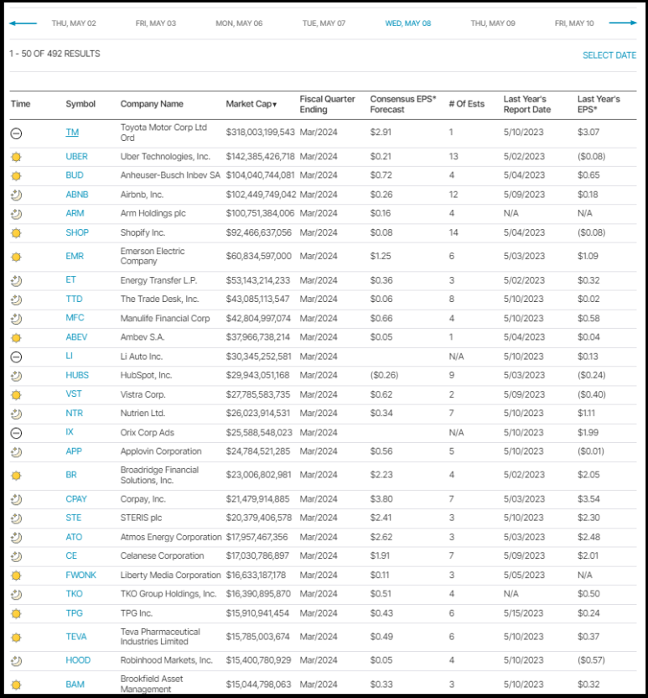Open the EMR stock symbol link

click(x=75, y=256)
